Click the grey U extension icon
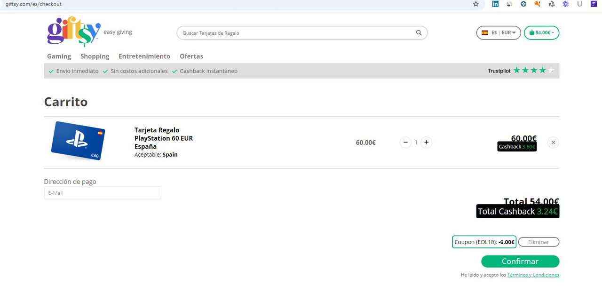This screenshot has width=602, height=294. [x=579, y=4]
